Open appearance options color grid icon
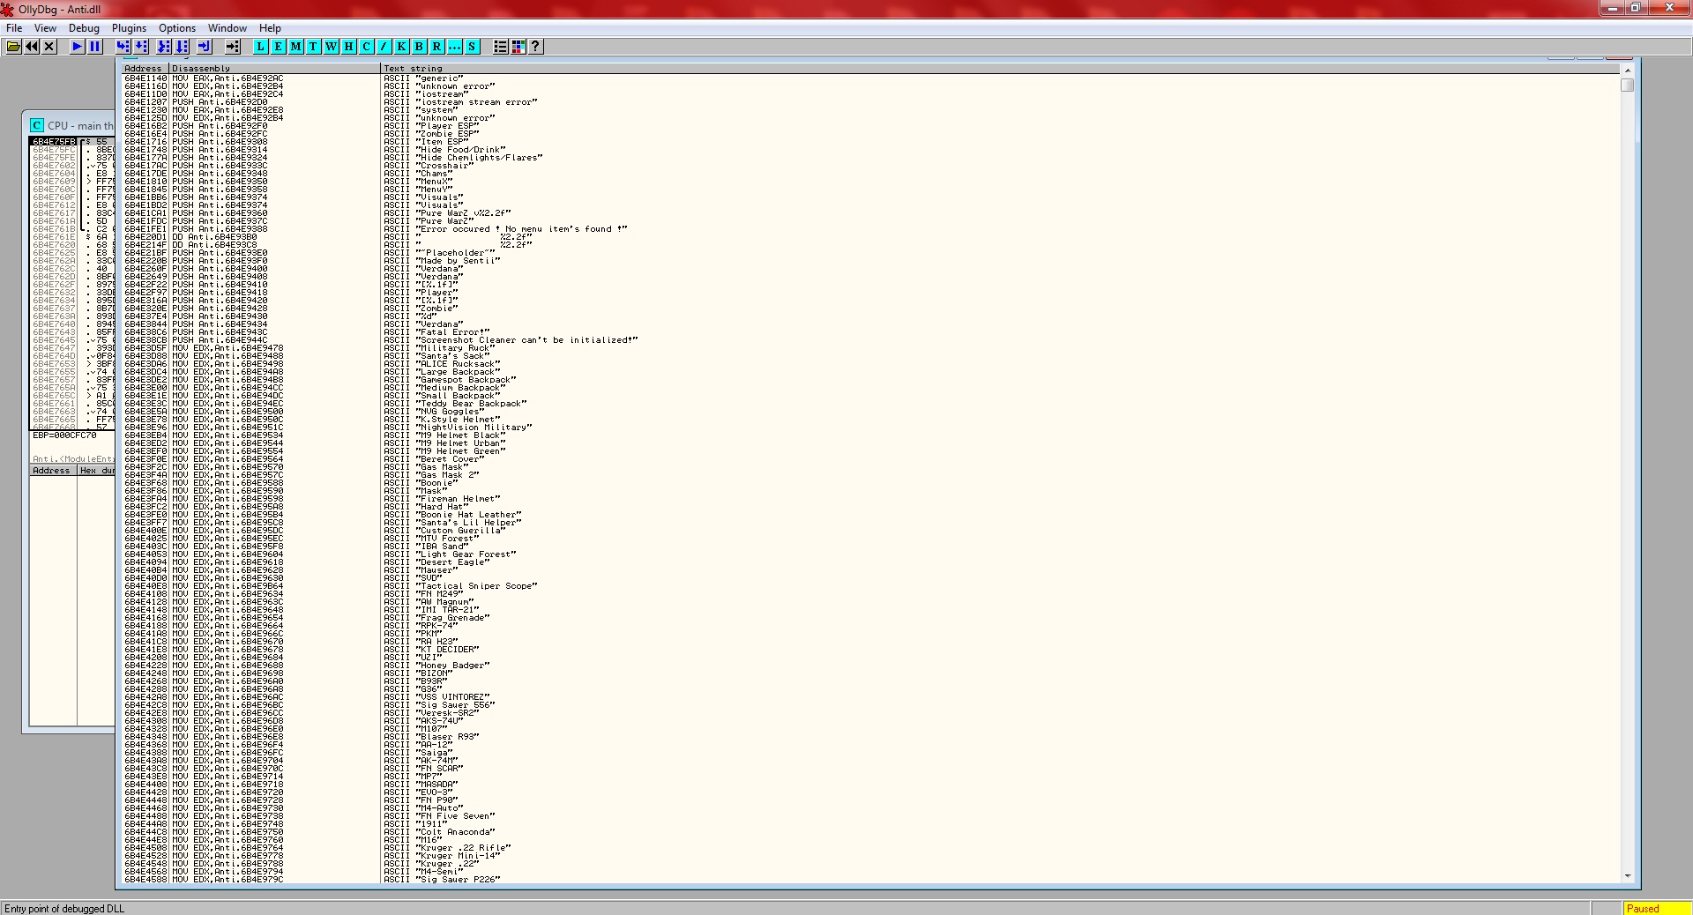1693x915 pixels. tap(518, 47)
